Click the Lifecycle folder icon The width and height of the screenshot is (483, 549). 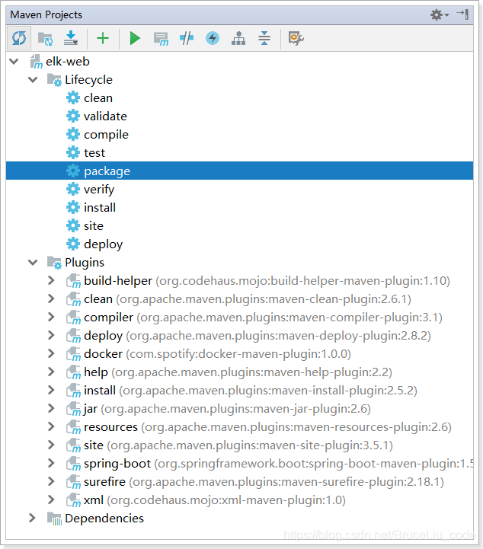54,80
